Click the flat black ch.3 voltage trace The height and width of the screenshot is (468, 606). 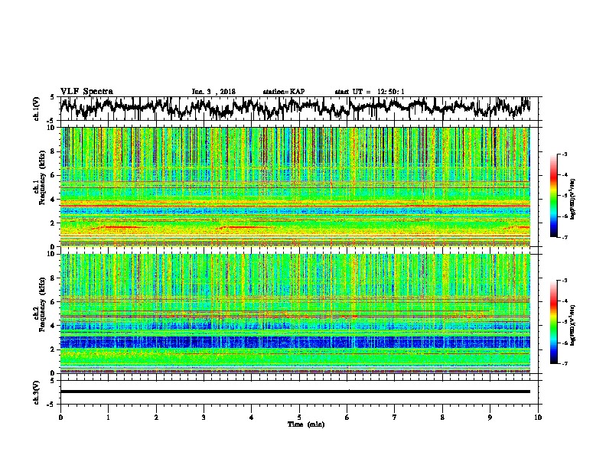(x=295, y=392)
